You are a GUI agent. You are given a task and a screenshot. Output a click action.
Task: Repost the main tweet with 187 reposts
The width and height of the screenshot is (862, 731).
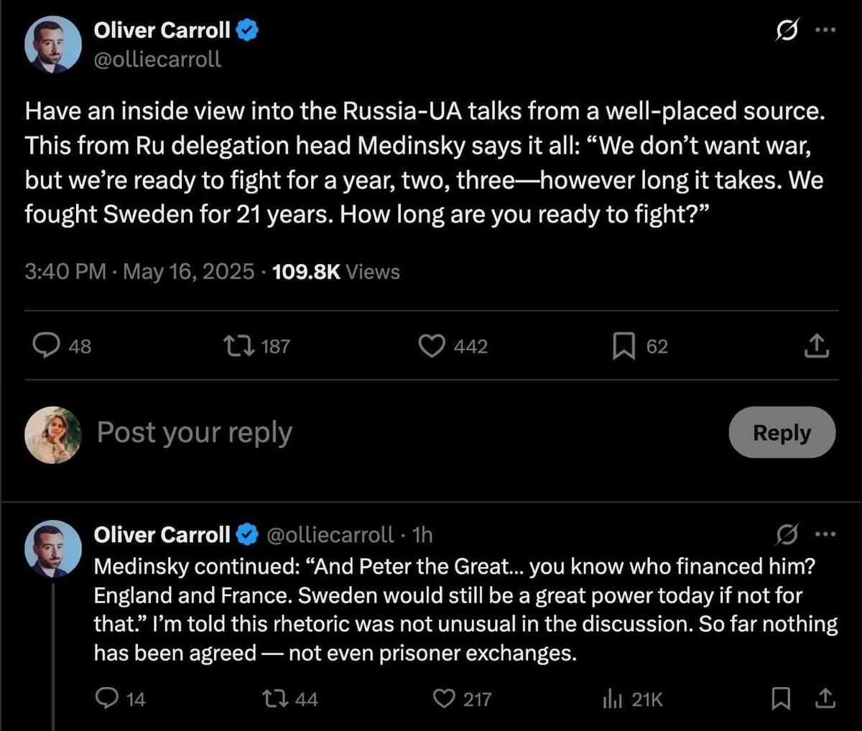(238, 346)
